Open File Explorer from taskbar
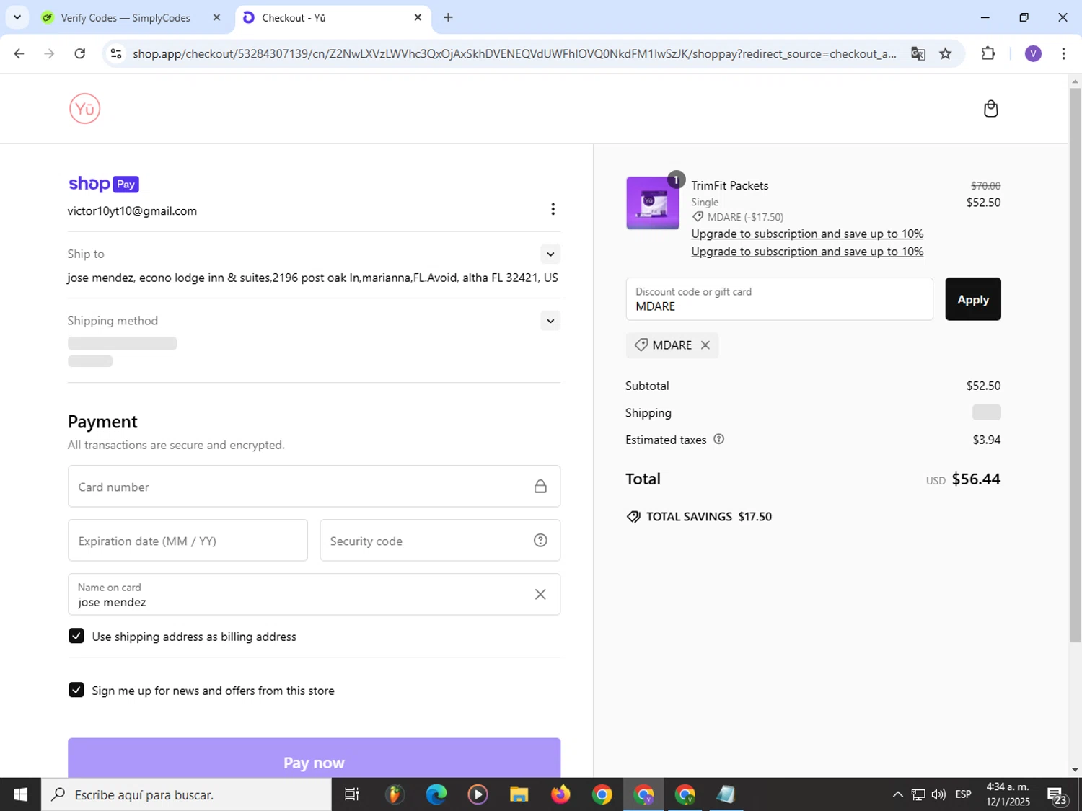1082x811 pixels. click(x=519, y=794)
